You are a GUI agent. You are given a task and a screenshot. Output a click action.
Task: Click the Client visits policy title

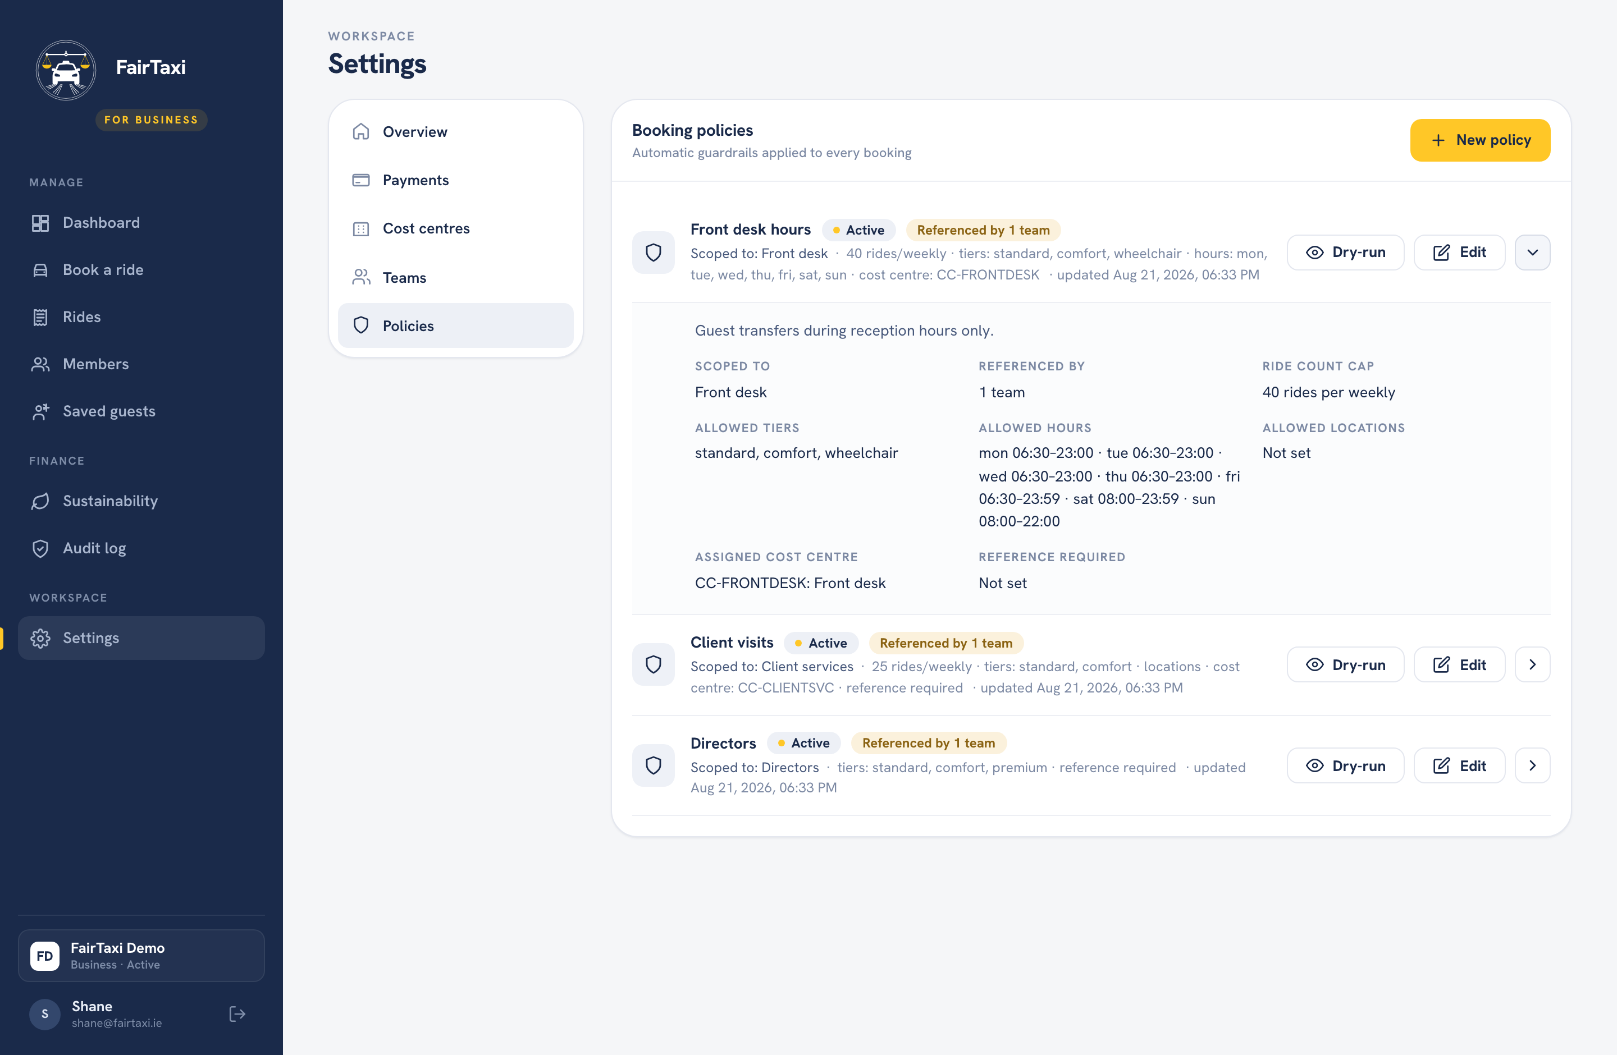[x=732, y=642]
